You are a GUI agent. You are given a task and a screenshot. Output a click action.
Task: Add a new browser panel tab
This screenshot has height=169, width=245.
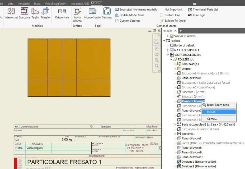point(181,31)
